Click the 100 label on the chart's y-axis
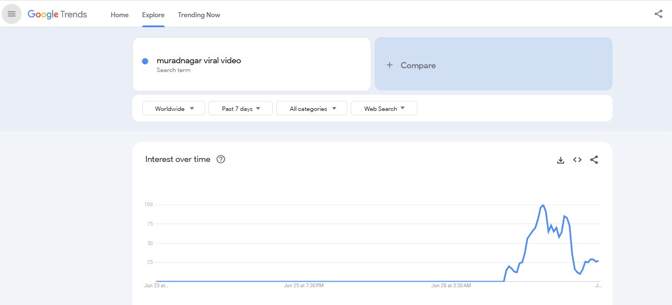The image size is (672, 305). (x=148, y=205)
